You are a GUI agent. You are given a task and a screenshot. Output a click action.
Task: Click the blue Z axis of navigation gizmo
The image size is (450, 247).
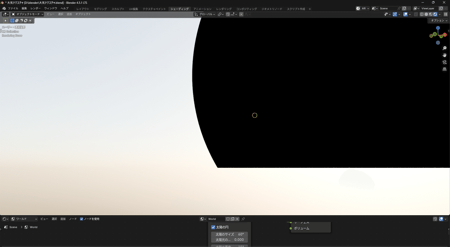438,28
